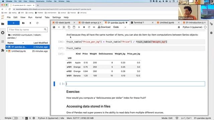This screenshot has height=120, width=214.
Task: Open the Code cell type dropdown
Action: point(120,27)
